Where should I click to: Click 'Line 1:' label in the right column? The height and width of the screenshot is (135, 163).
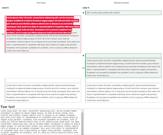click(86, 8)
